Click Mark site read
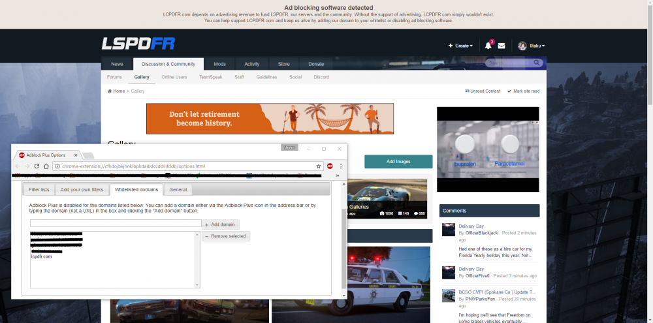This screenshot has height=323, width=653. (523, 91)
